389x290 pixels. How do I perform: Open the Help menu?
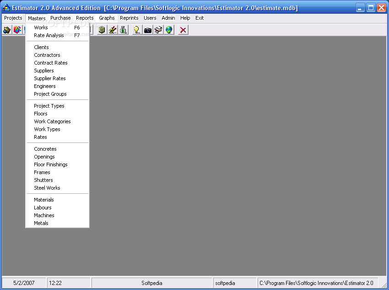[185, 18]
